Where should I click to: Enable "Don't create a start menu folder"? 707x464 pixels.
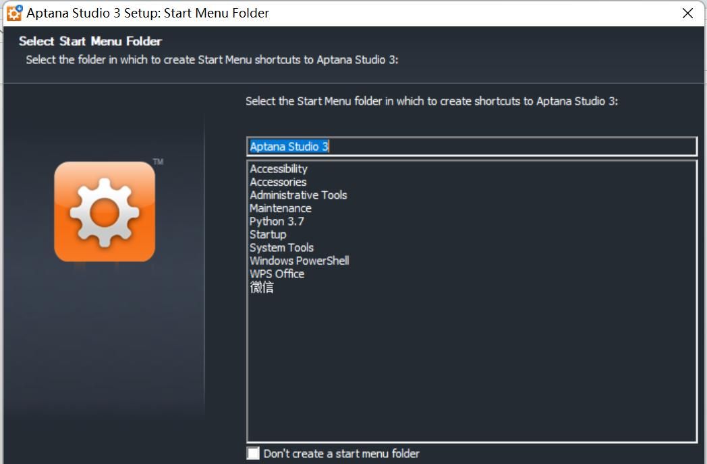(x=254, y=453)
